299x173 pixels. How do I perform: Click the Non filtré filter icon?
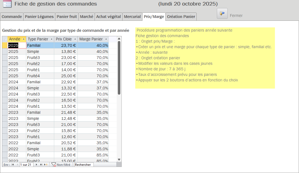tap(54, 165)
